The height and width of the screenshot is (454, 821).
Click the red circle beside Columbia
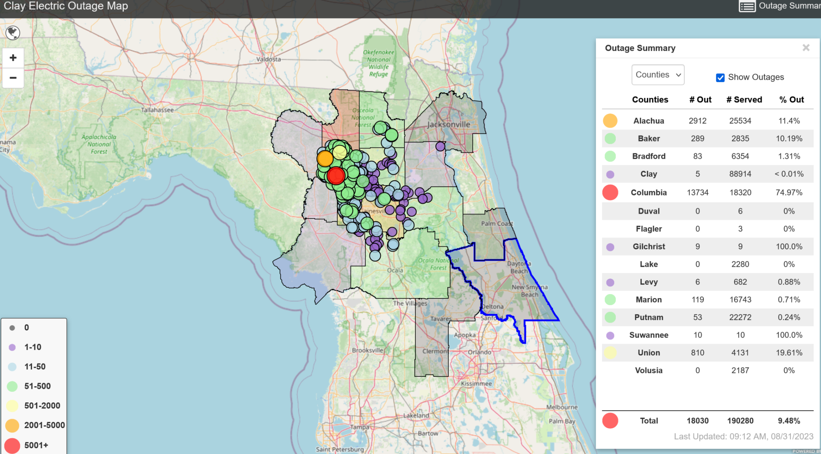click(x=610, y=192)
